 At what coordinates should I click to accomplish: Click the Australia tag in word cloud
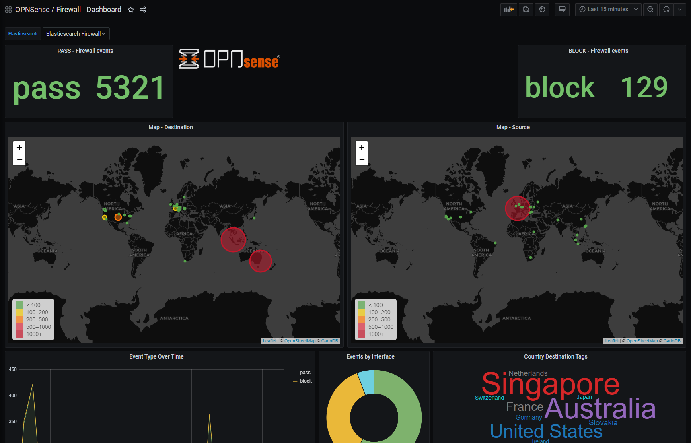click(x=600, y=409)
